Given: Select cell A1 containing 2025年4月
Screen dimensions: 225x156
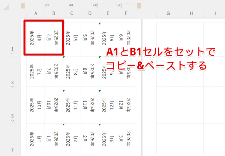Looking at the screenshot, I should (36, 38).
